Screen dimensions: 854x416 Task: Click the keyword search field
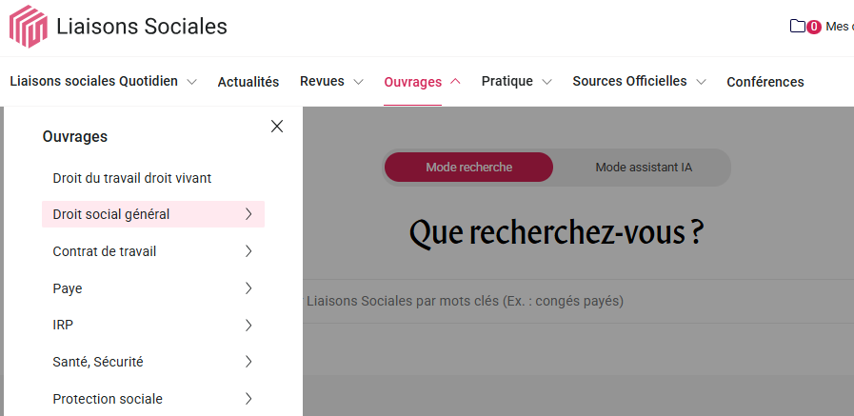point(579,301)
